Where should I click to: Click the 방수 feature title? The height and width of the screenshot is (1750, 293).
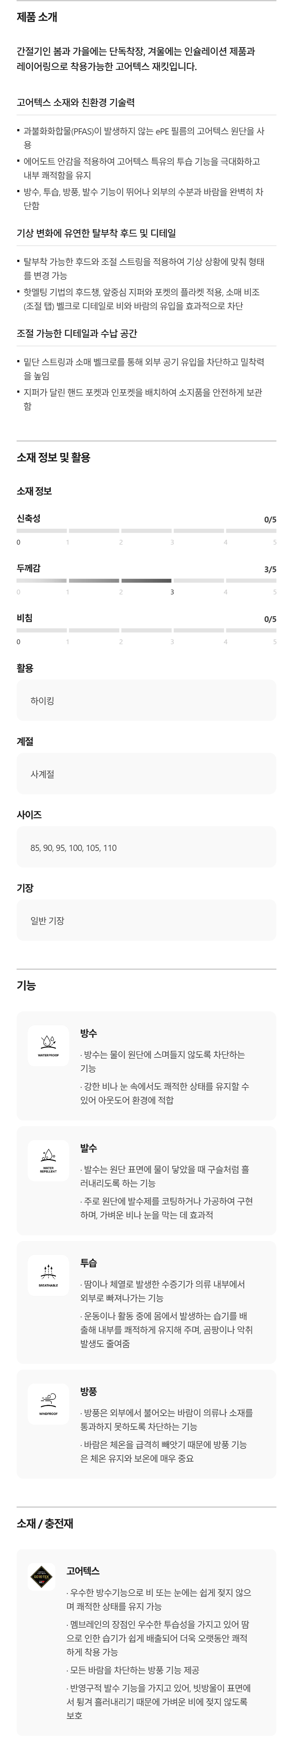(x=89, y=1033)
